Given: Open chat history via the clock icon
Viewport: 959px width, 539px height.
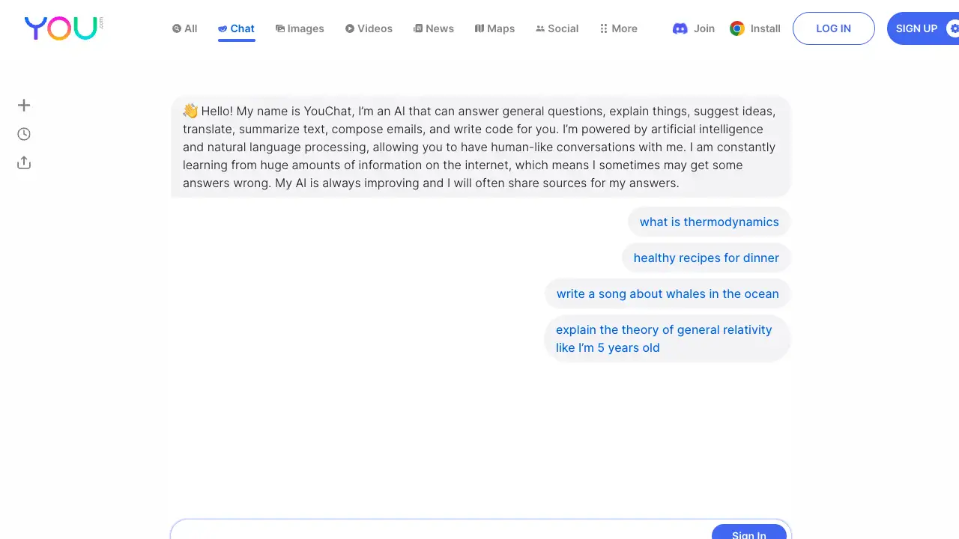Looking at the screenshot, I should point(23,133).
